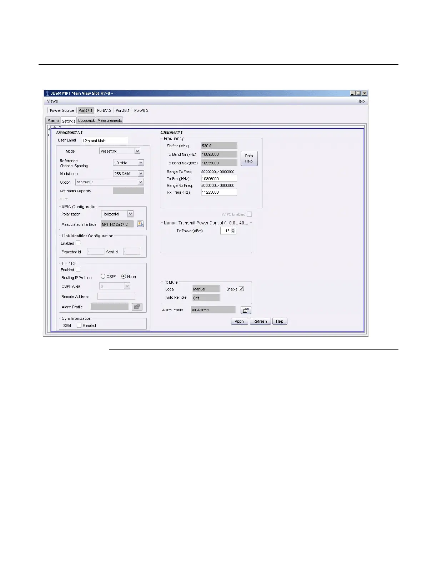437x566 pixels.
Task: Collapse pane with the small up arrow
Action: [54, 126]
